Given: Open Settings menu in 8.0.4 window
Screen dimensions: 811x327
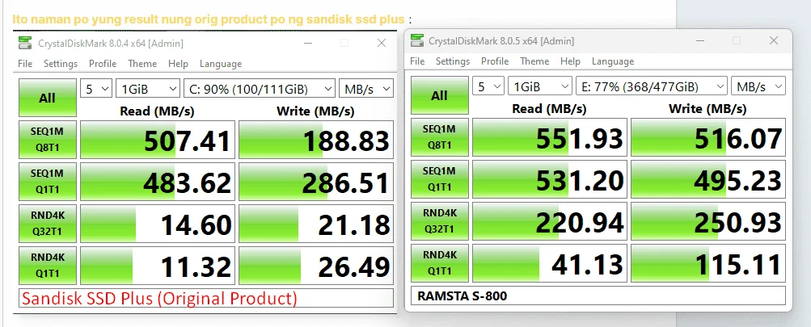Looking at the screenshot, I should [x=61, y=64].
